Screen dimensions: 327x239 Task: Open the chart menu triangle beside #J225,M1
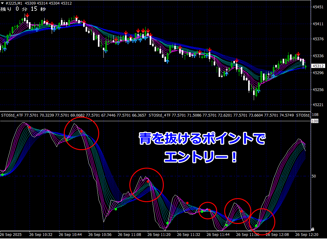[x=2, y=3]
